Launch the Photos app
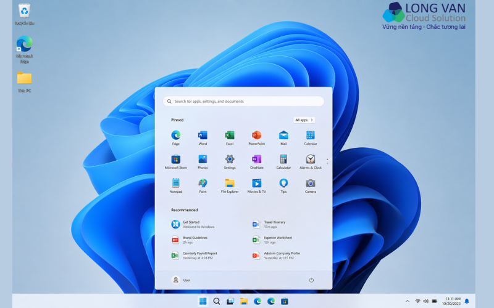The image size is (494, 308). pyautogui.click(x=203, y=162)
